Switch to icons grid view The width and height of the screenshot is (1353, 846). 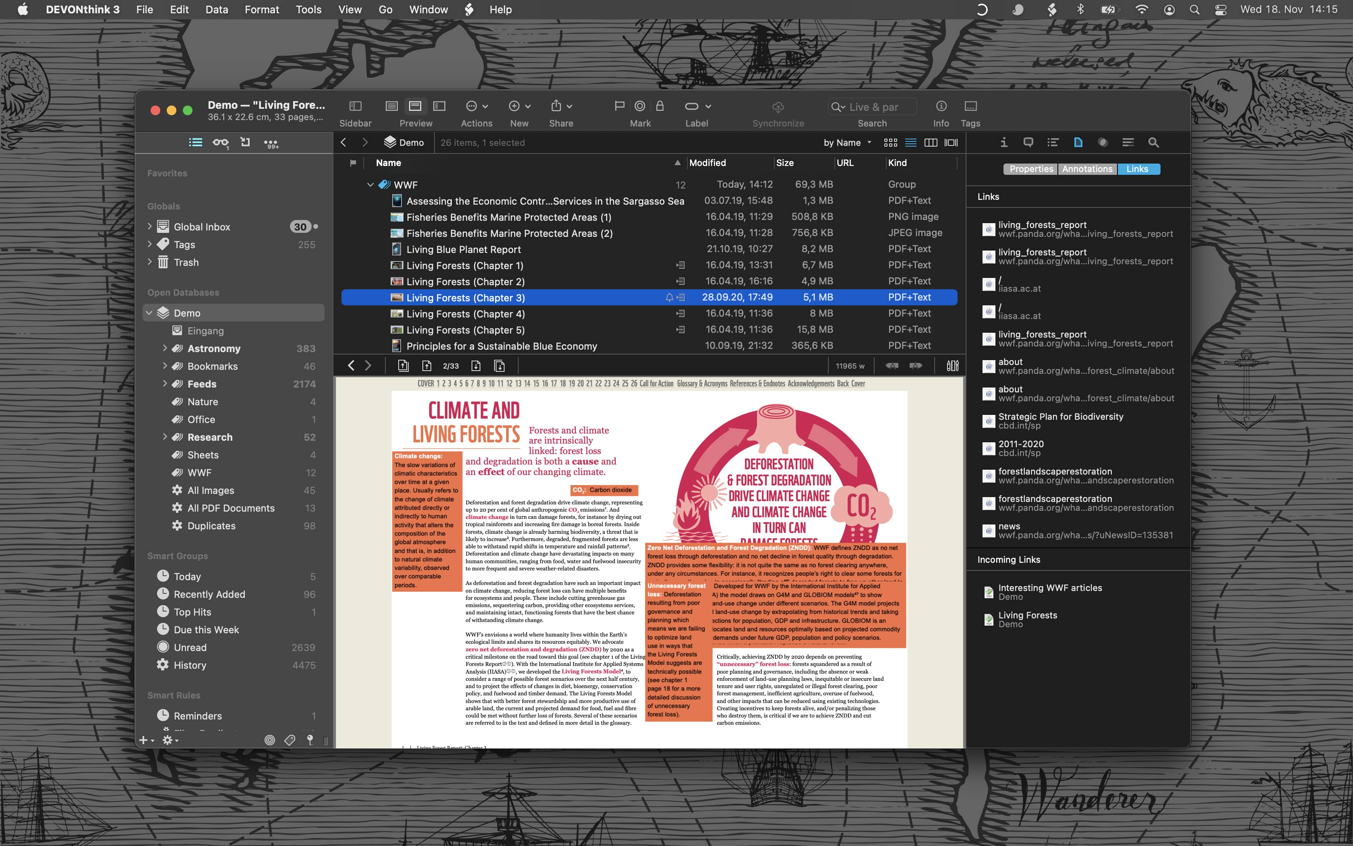coord(890,143)
